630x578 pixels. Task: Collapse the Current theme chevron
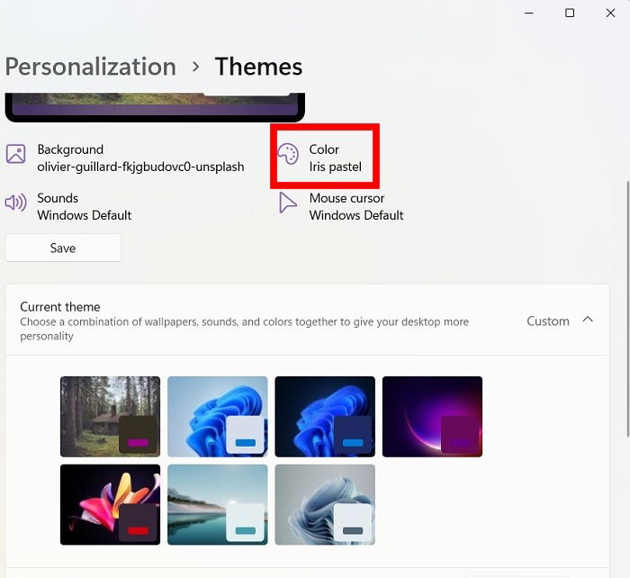[x=588, y=320]
